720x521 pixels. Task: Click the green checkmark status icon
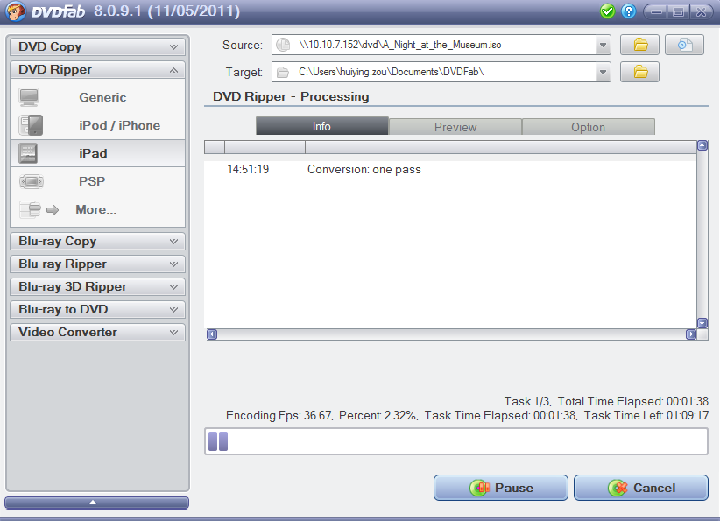(607, 11)
